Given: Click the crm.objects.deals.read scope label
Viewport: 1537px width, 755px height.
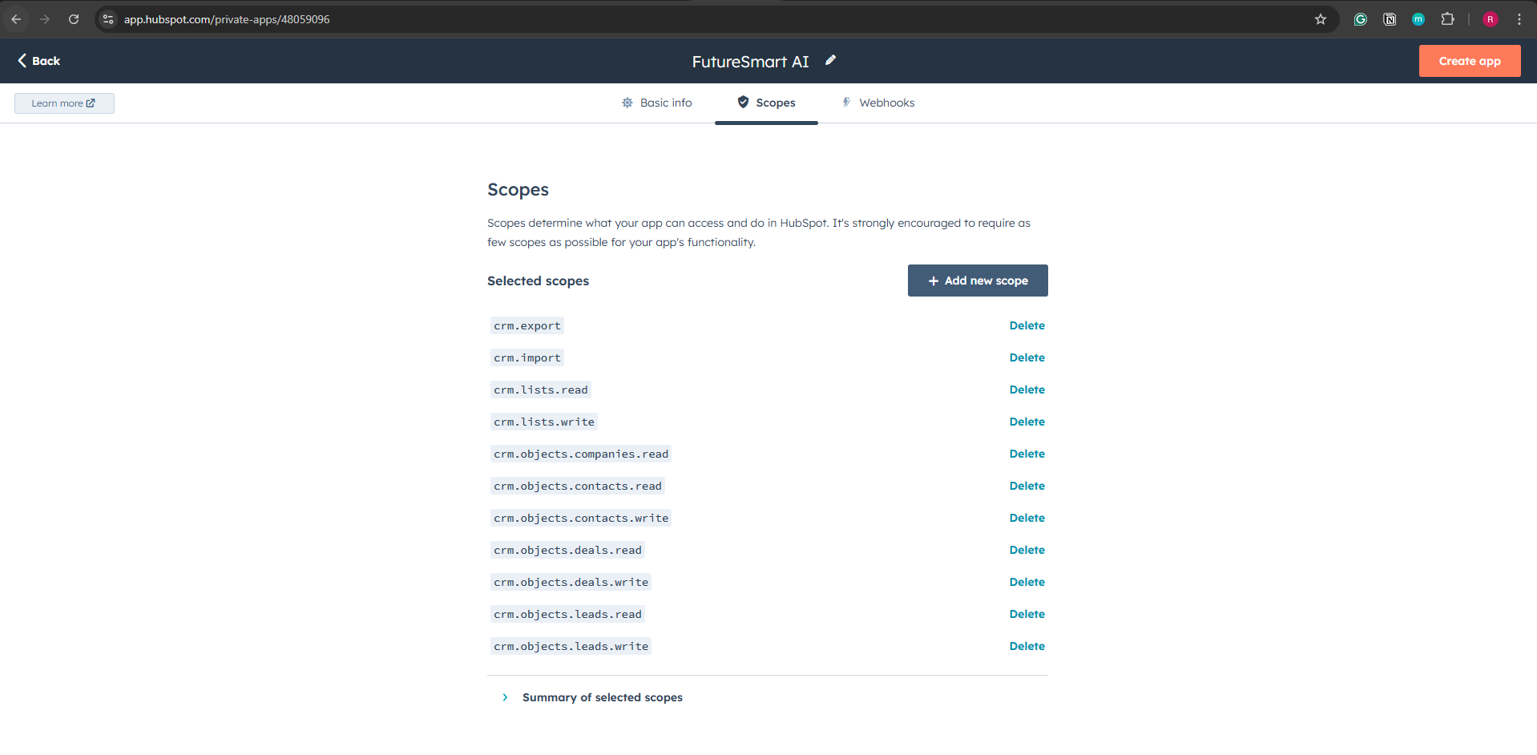Looking at the screenshot, I should point(567,550).
